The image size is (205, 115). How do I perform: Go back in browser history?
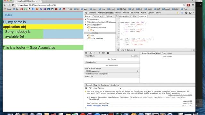(x=5, y=5)
